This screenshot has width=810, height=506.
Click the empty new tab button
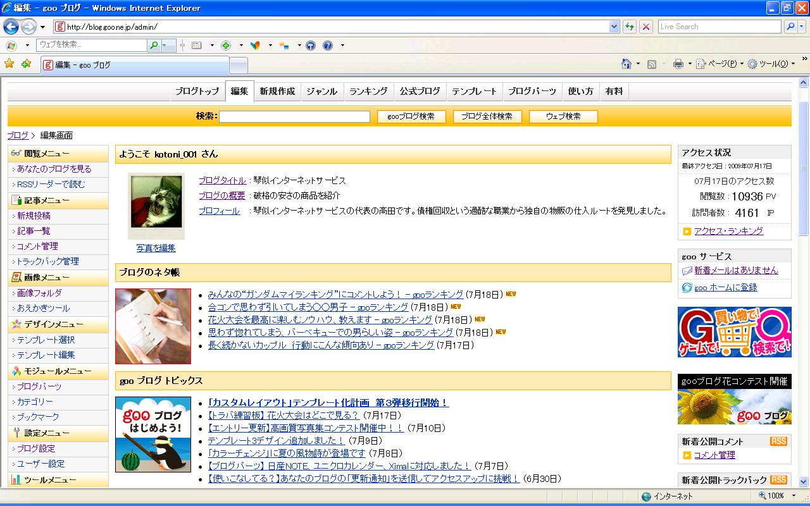tap(238, 65)
